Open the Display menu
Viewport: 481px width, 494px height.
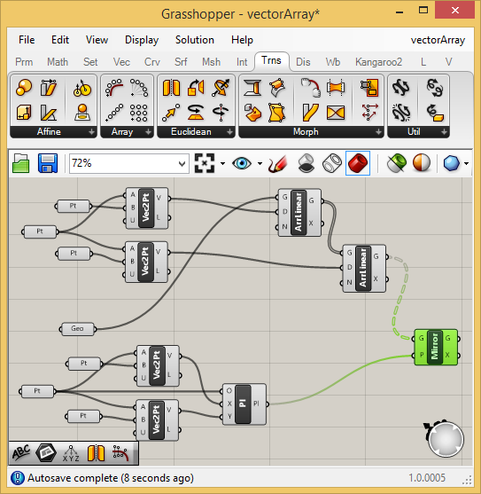pyautogui.click(x=142, y=40)
